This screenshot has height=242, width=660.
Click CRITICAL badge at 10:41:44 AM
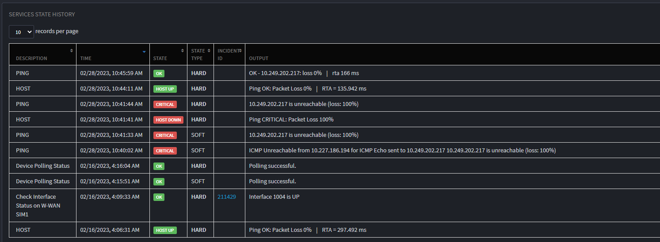pyautogui.click(x=165, y=104)
